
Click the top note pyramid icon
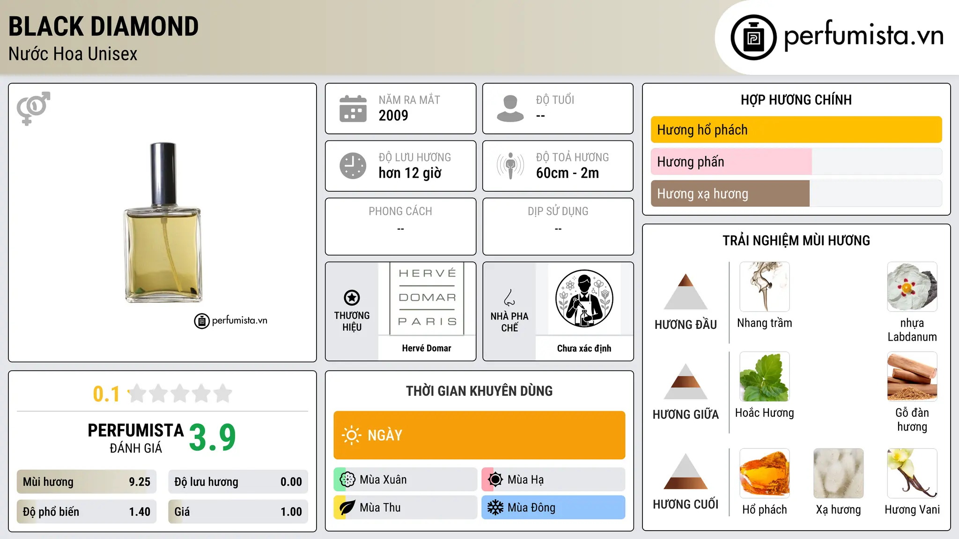(686, 291)
